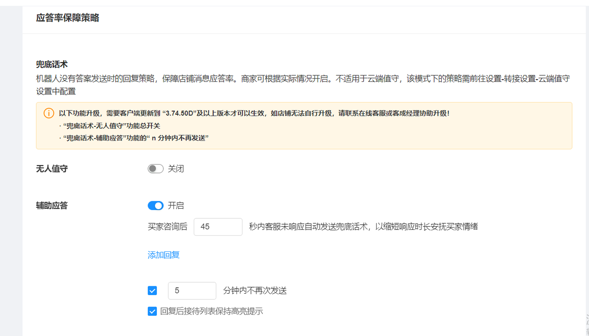The image size is (589, 336).
Task: Click the “兜底话术-无人值守”功能总开关 bullet line
Action: [x=110, y=125]
